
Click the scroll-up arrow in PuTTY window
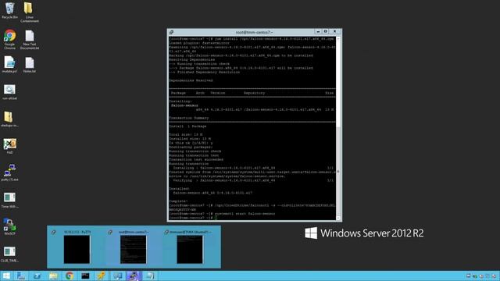click(x=338, y=38)
